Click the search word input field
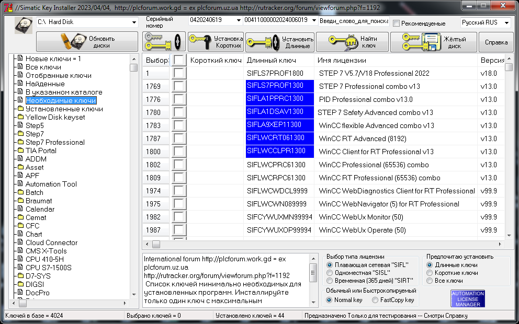 tap(354, 21)
